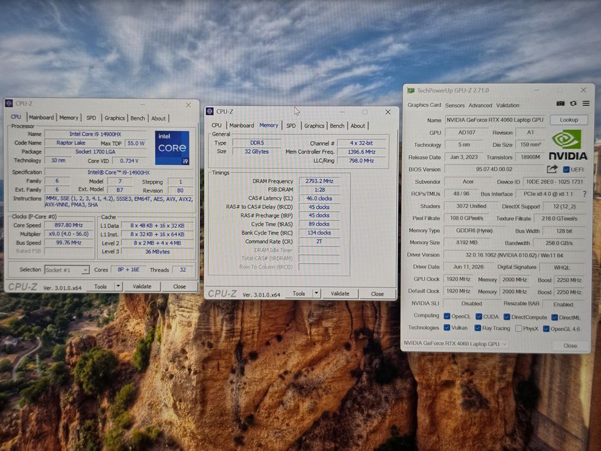
Task: Toggle the UEFI checkbox
Action: [x=566, y=169]
